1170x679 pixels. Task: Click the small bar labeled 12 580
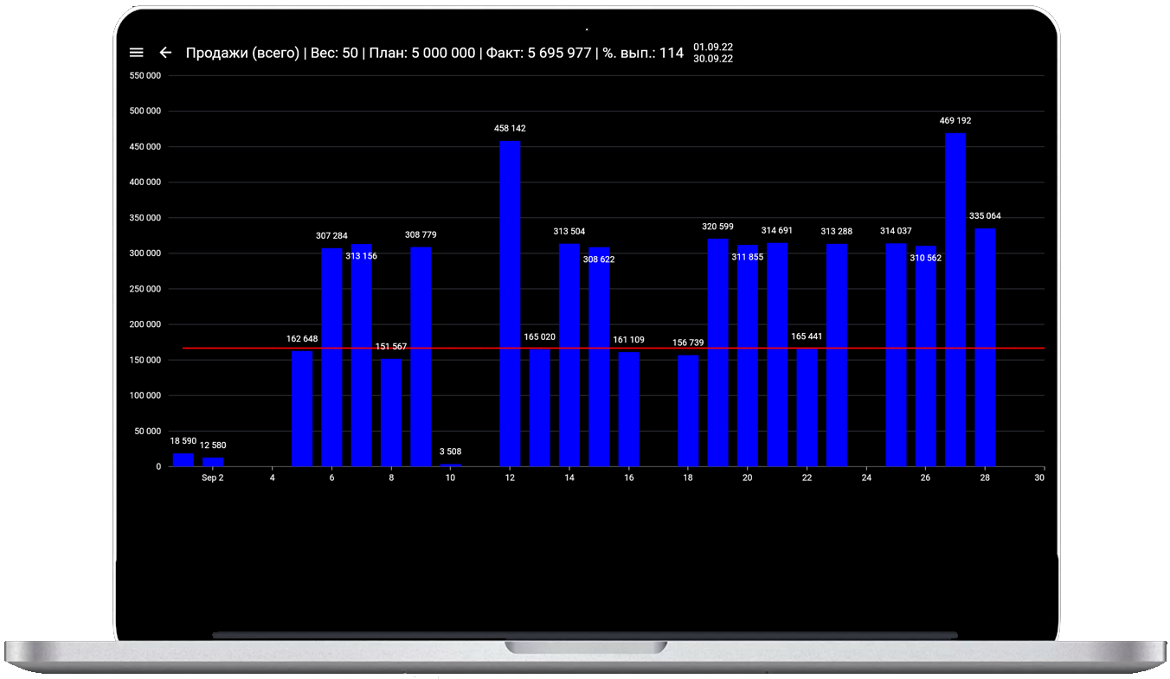point(213,462)
